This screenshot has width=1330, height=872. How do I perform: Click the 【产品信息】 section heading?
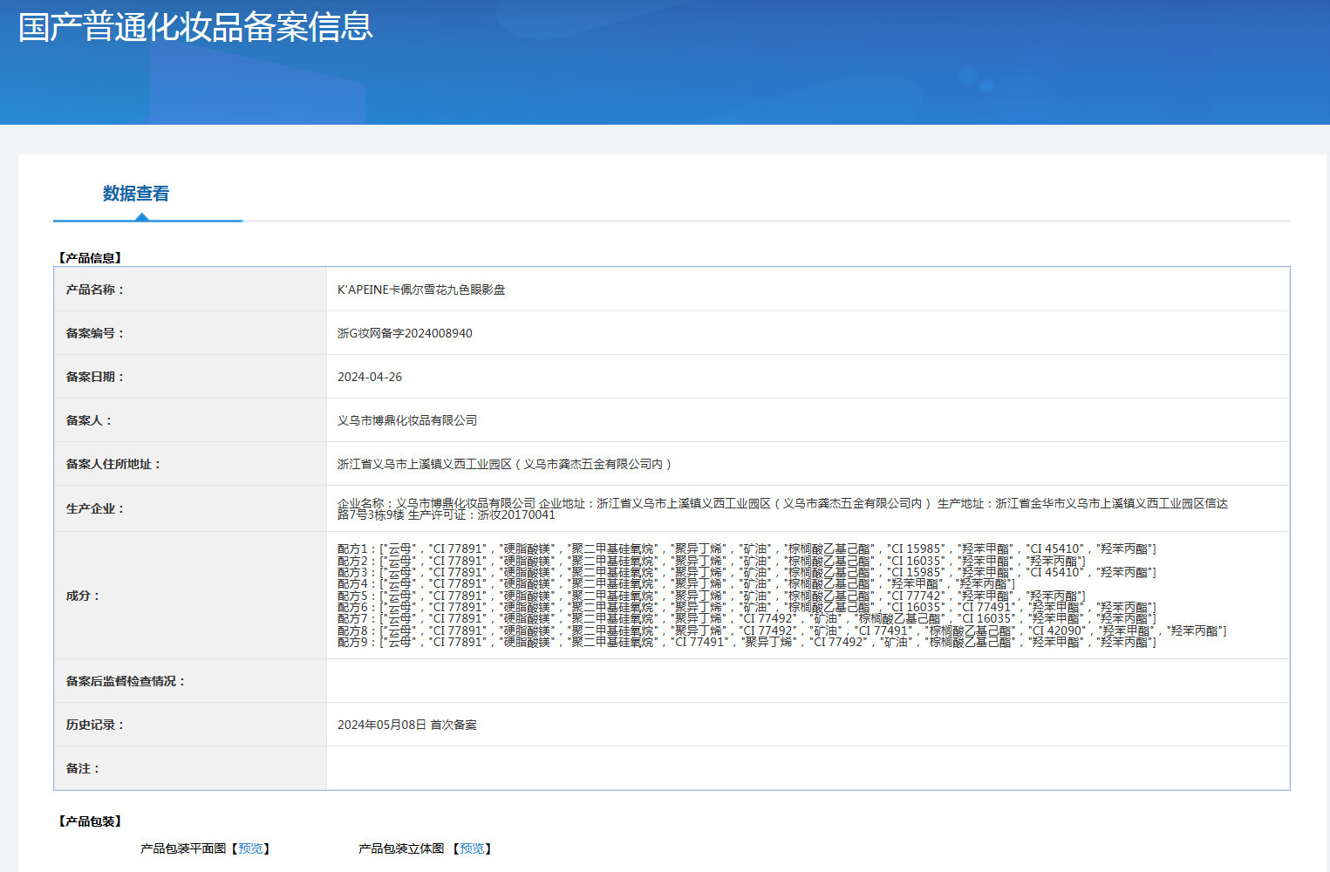pos(91,258)
